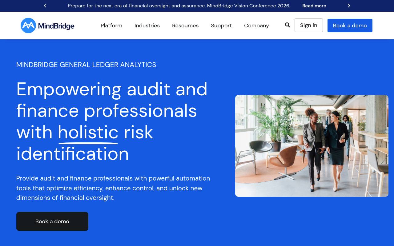Advance announcement with right chevron
Viewport: 394px width, 246px height.
click(349, 6)
